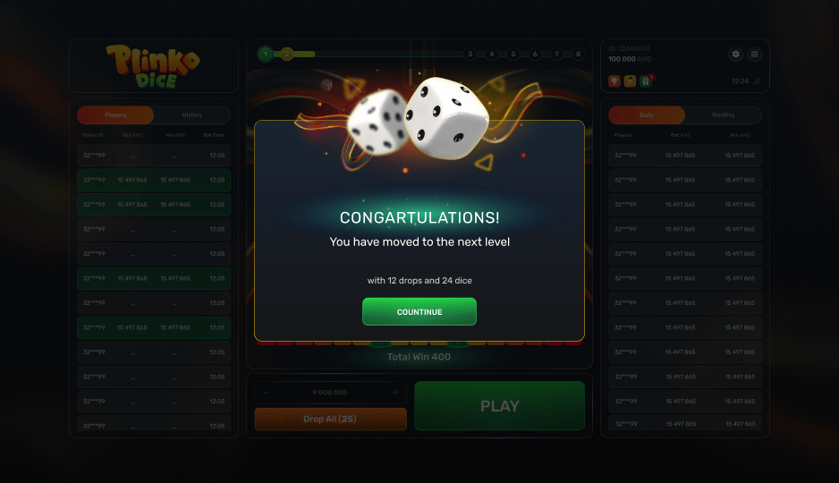
Task: Select the Monthly leaderboard tab
Action: click(723, 115)
